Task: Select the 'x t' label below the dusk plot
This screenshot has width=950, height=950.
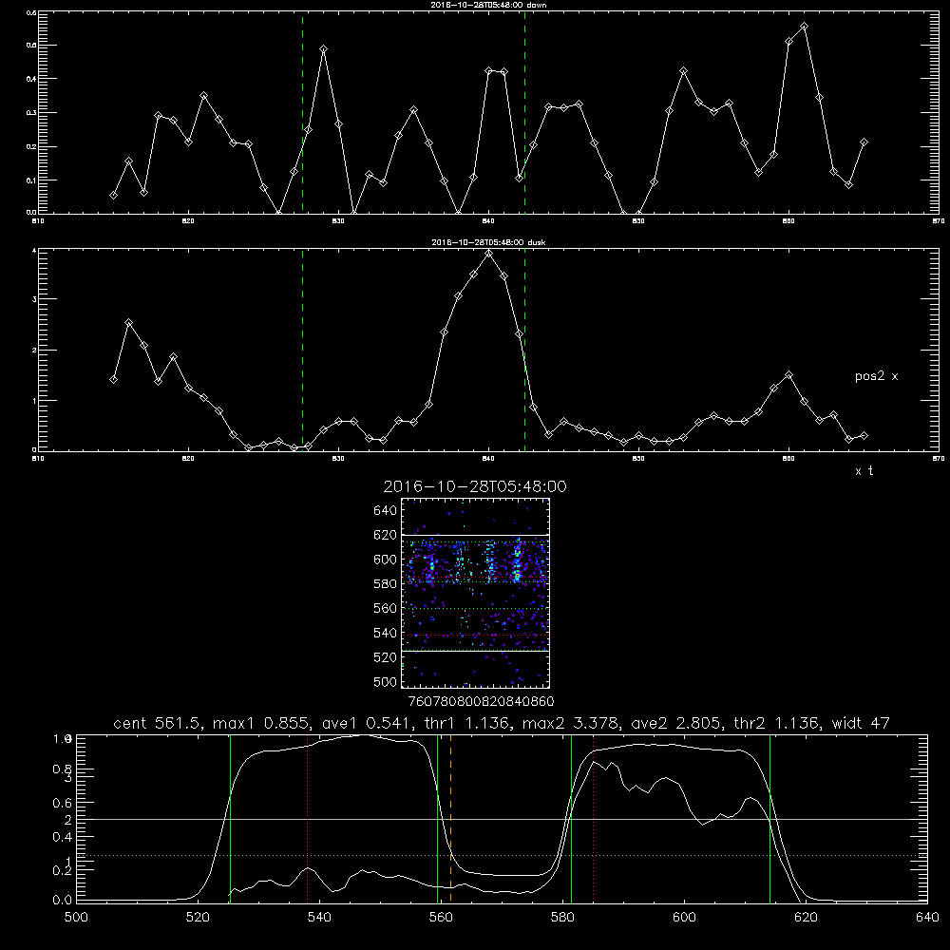Action: point(864,471)
